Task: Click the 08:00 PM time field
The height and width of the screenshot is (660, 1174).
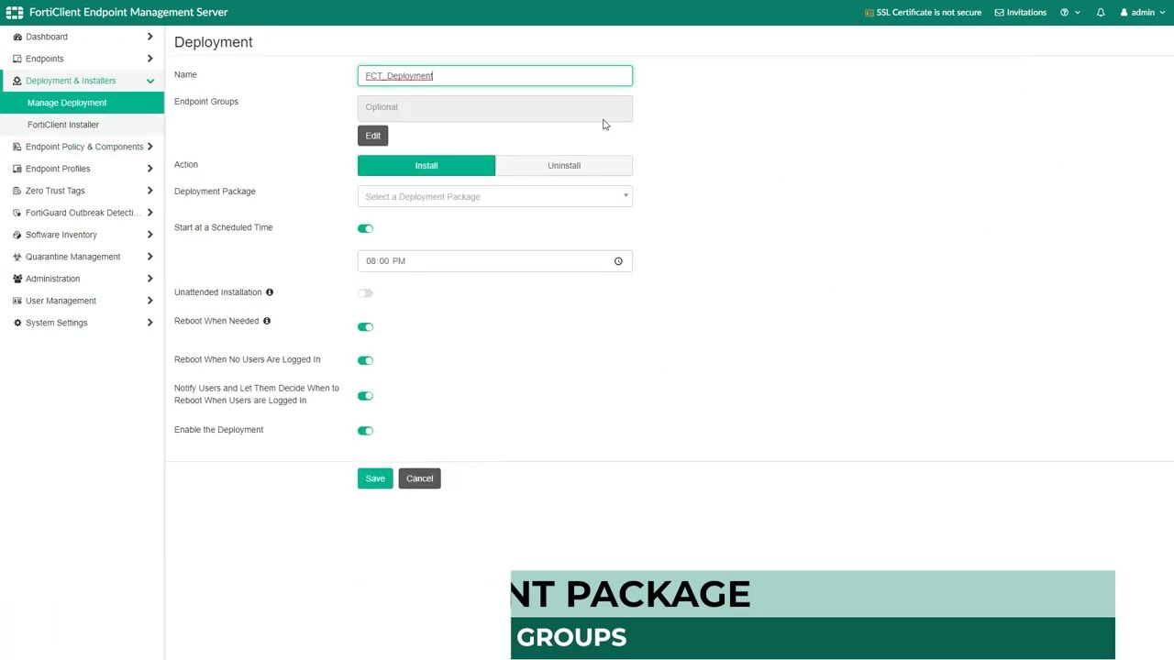Action: click(x=495, y=261)
